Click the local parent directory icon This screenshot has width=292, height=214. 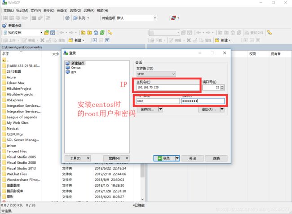tap(83, 33)
